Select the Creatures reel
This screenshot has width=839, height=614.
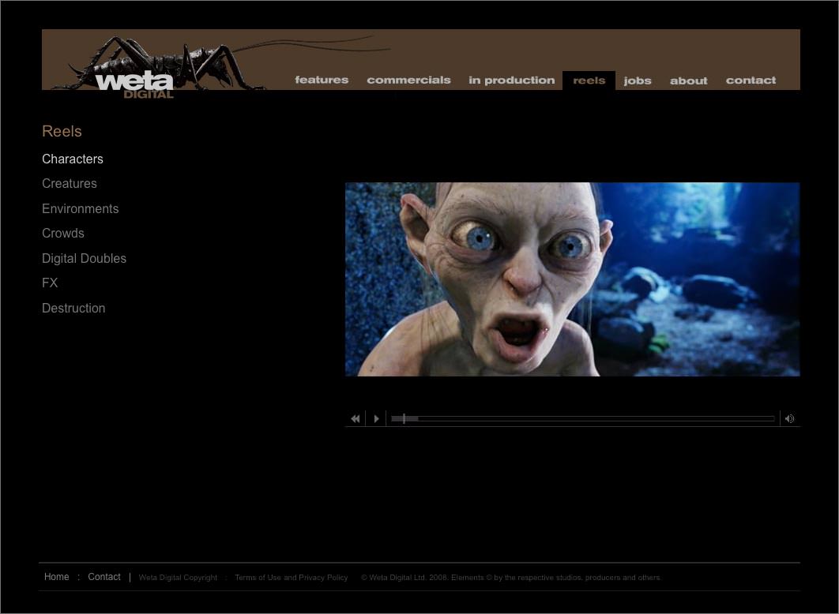click(70, 183)
